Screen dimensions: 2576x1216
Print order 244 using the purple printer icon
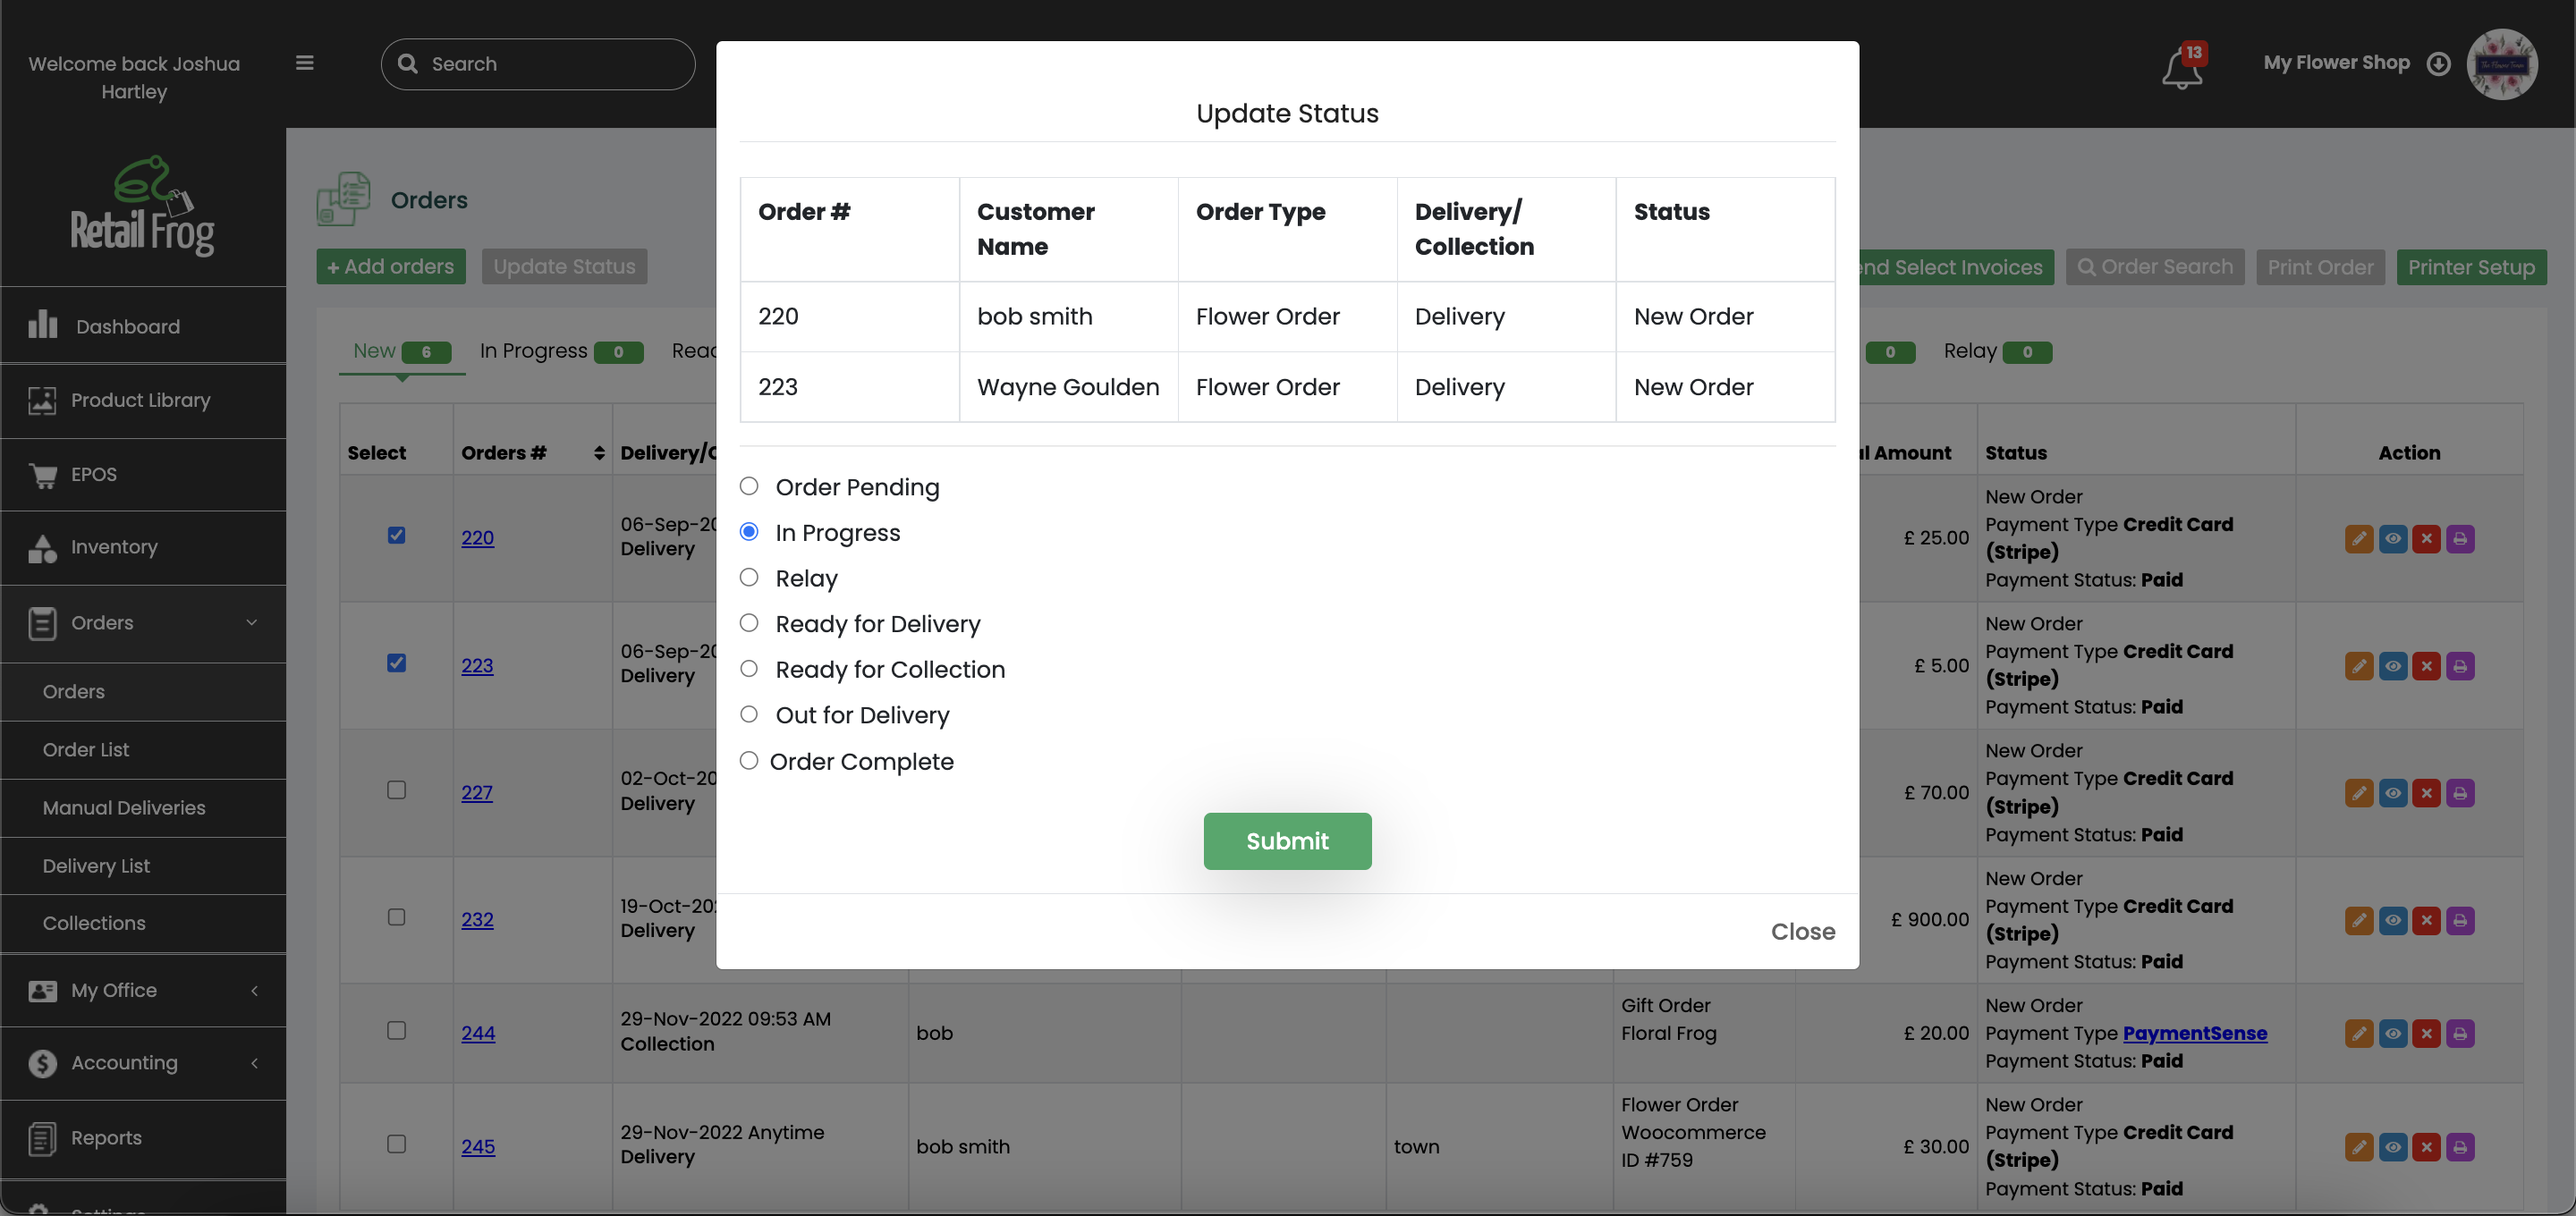click(x=2460, y=1033)
